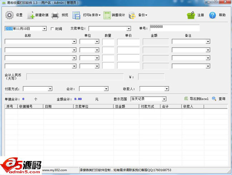This screenshot has width=232, height=175.
Task: Toggle the 时间 (time) checkbox
Action: 52,29
